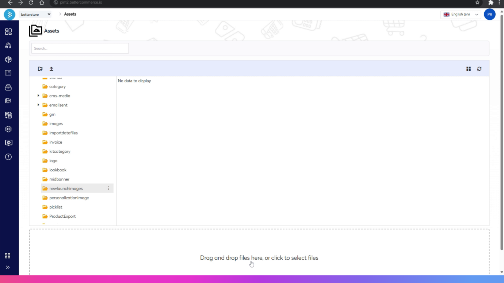Screen dimensions: 504x283
Task: Open the product box icon in sidebar
Action: coord(8,59)
